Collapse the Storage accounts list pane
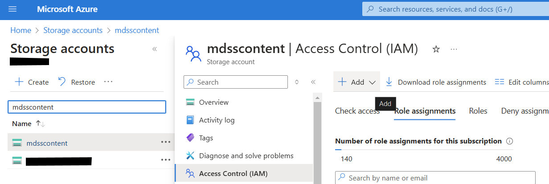 point(155,49)
